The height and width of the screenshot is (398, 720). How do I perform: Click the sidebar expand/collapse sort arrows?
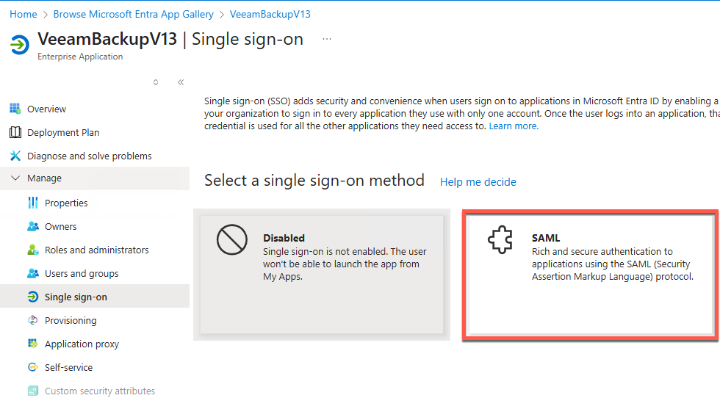click(156, 82)
